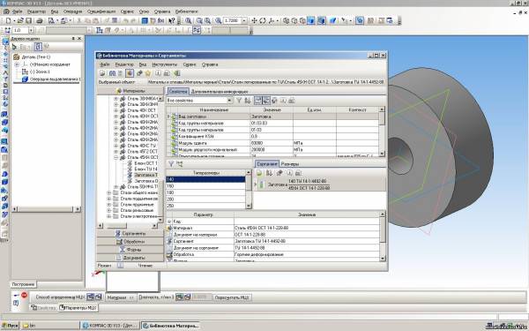Image resolution: width=529 pixels, height=331 pixels.
Task: Select the Сортамент tab
Action: pos(267,164)
